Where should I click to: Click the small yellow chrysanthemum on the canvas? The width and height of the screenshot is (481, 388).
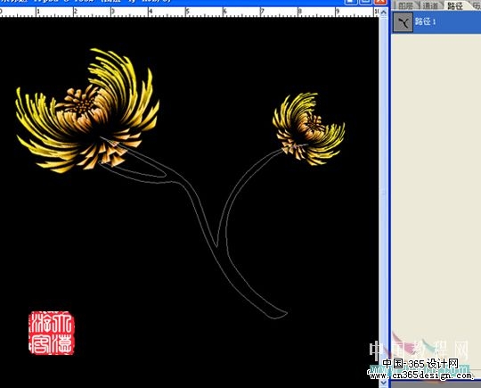coord(308,129)
